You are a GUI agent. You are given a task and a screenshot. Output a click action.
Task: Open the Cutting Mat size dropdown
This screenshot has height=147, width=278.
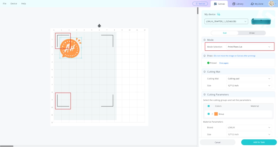coord(249,85)
